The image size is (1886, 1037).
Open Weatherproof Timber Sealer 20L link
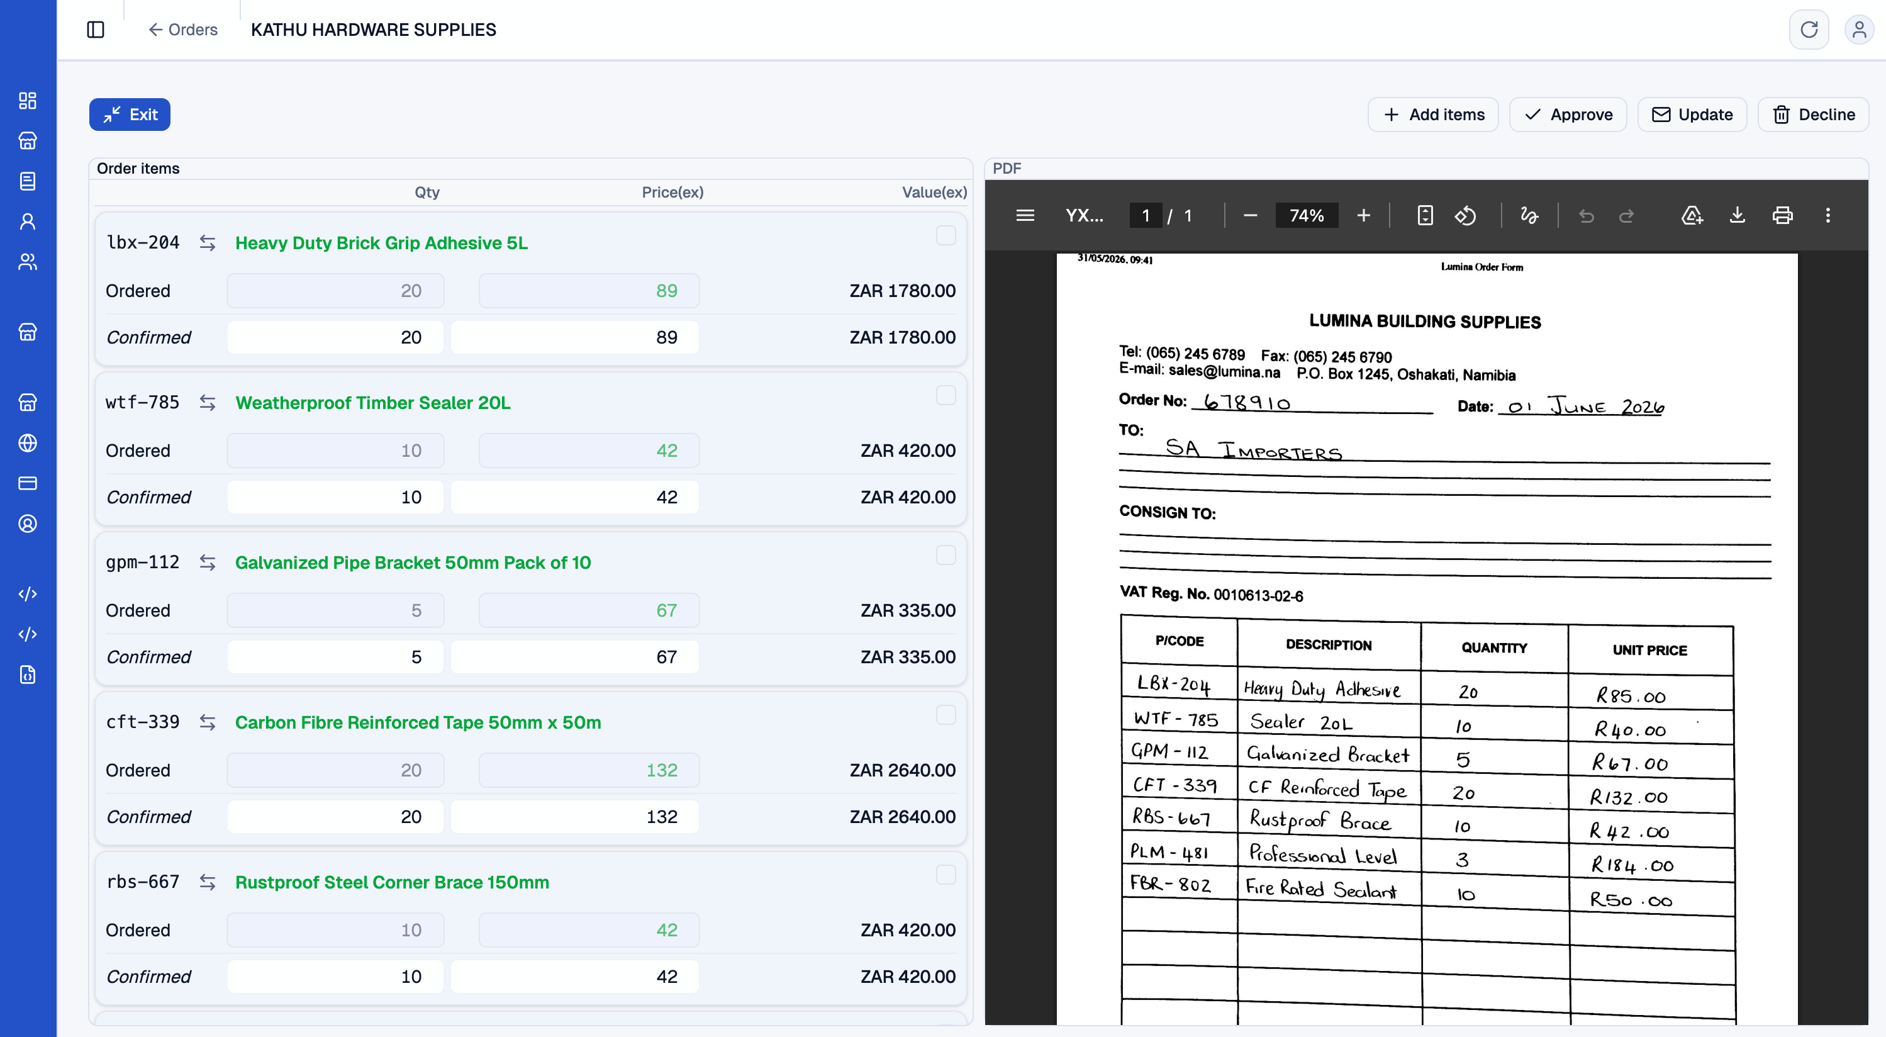(372, 402)
